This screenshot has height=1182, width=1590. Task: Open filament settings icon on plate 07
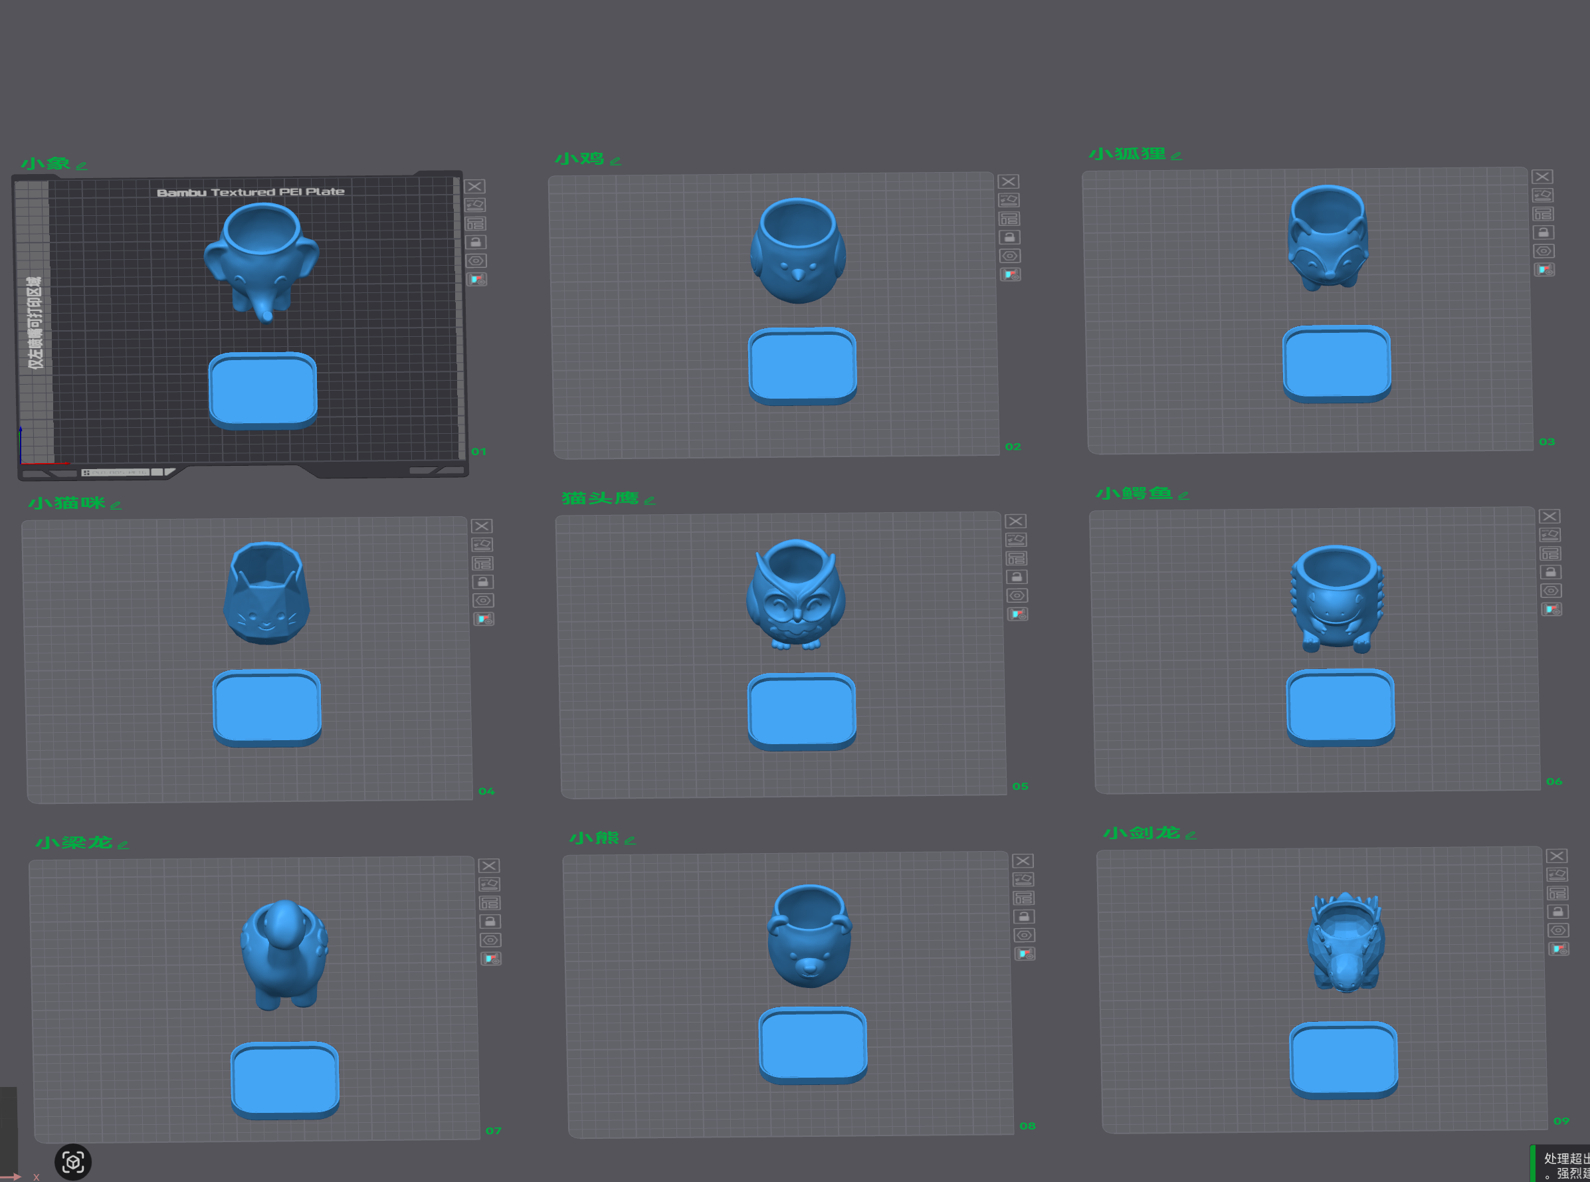click(492, 959)
